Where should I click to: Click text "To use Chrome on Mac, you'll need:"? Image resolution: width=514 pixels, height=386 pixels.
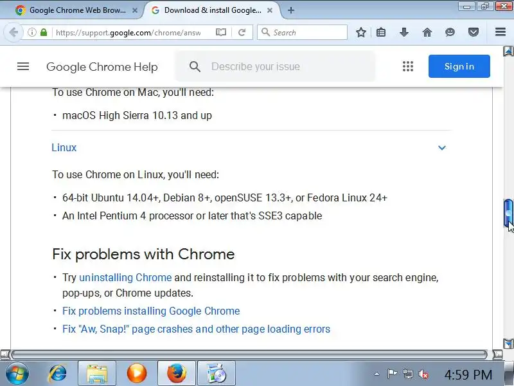133,92
